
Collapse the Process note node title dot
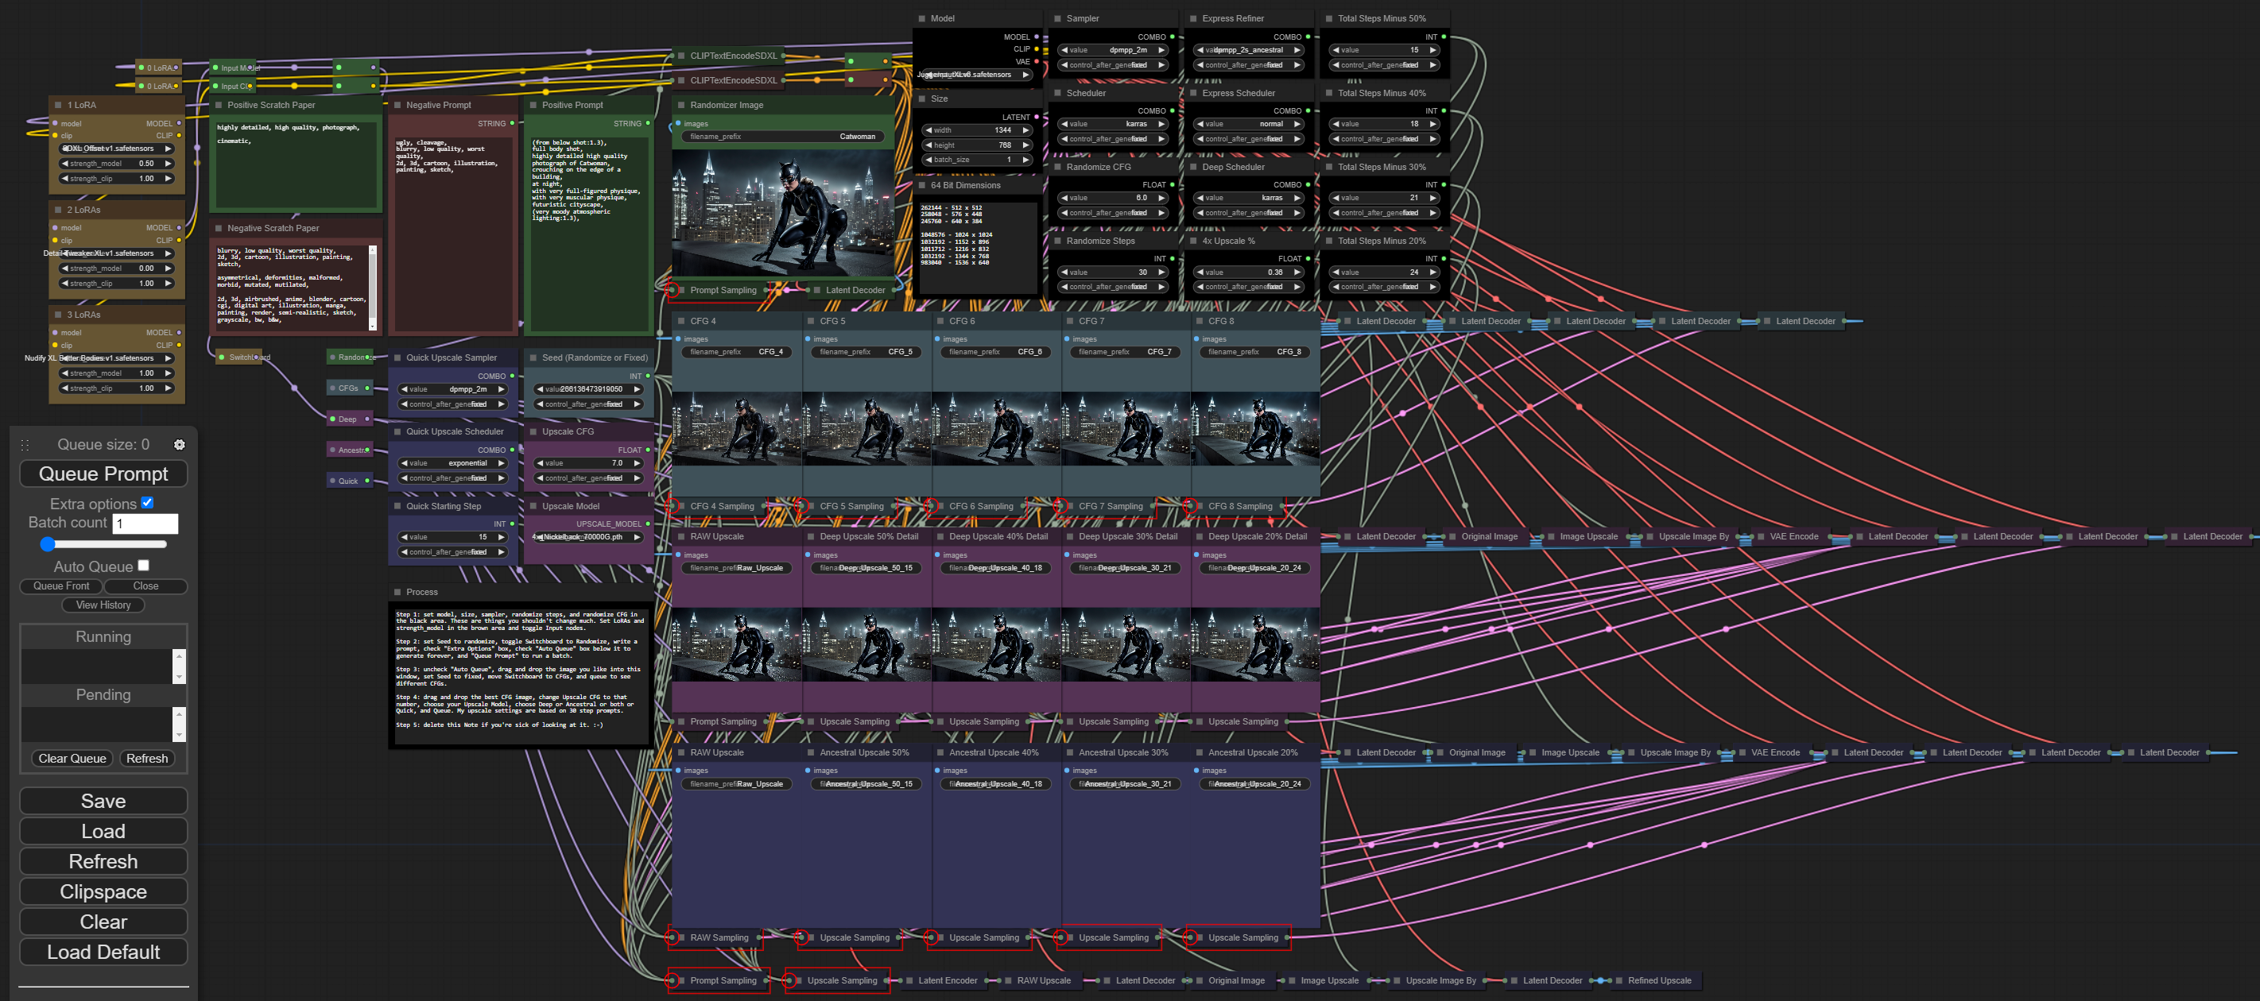coord(397,593)
